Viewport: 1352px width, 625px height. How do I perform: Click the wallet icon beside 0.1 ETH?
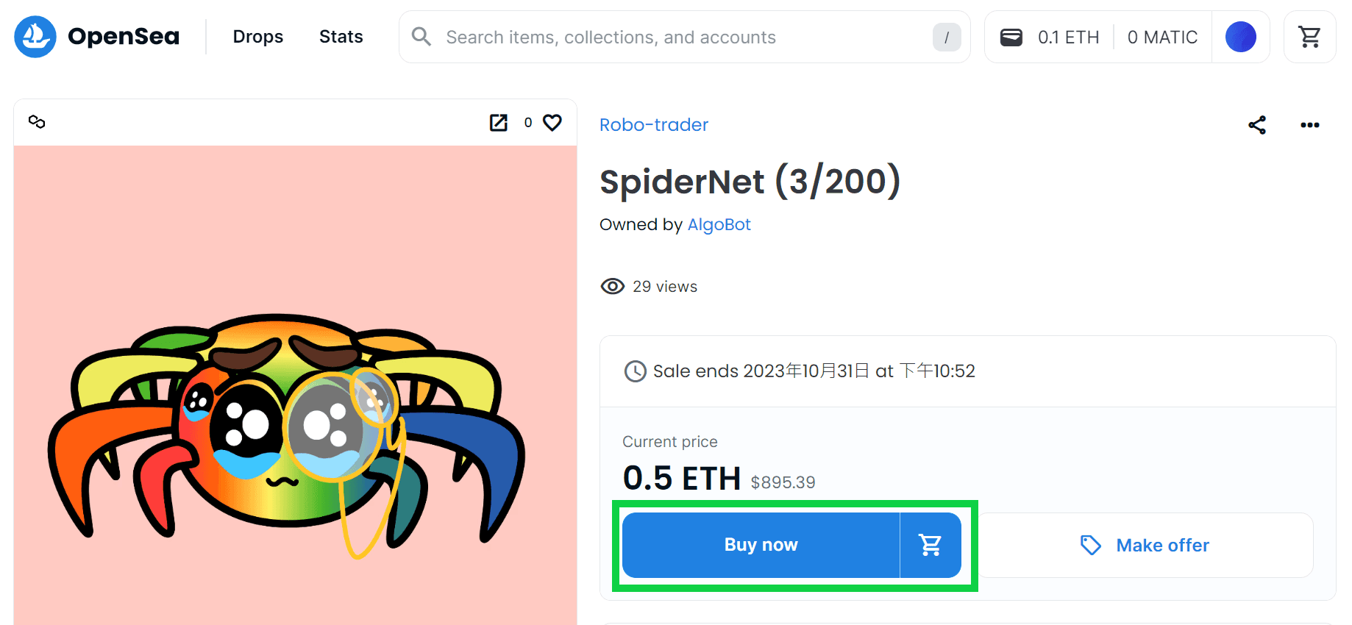[1011, 37]
